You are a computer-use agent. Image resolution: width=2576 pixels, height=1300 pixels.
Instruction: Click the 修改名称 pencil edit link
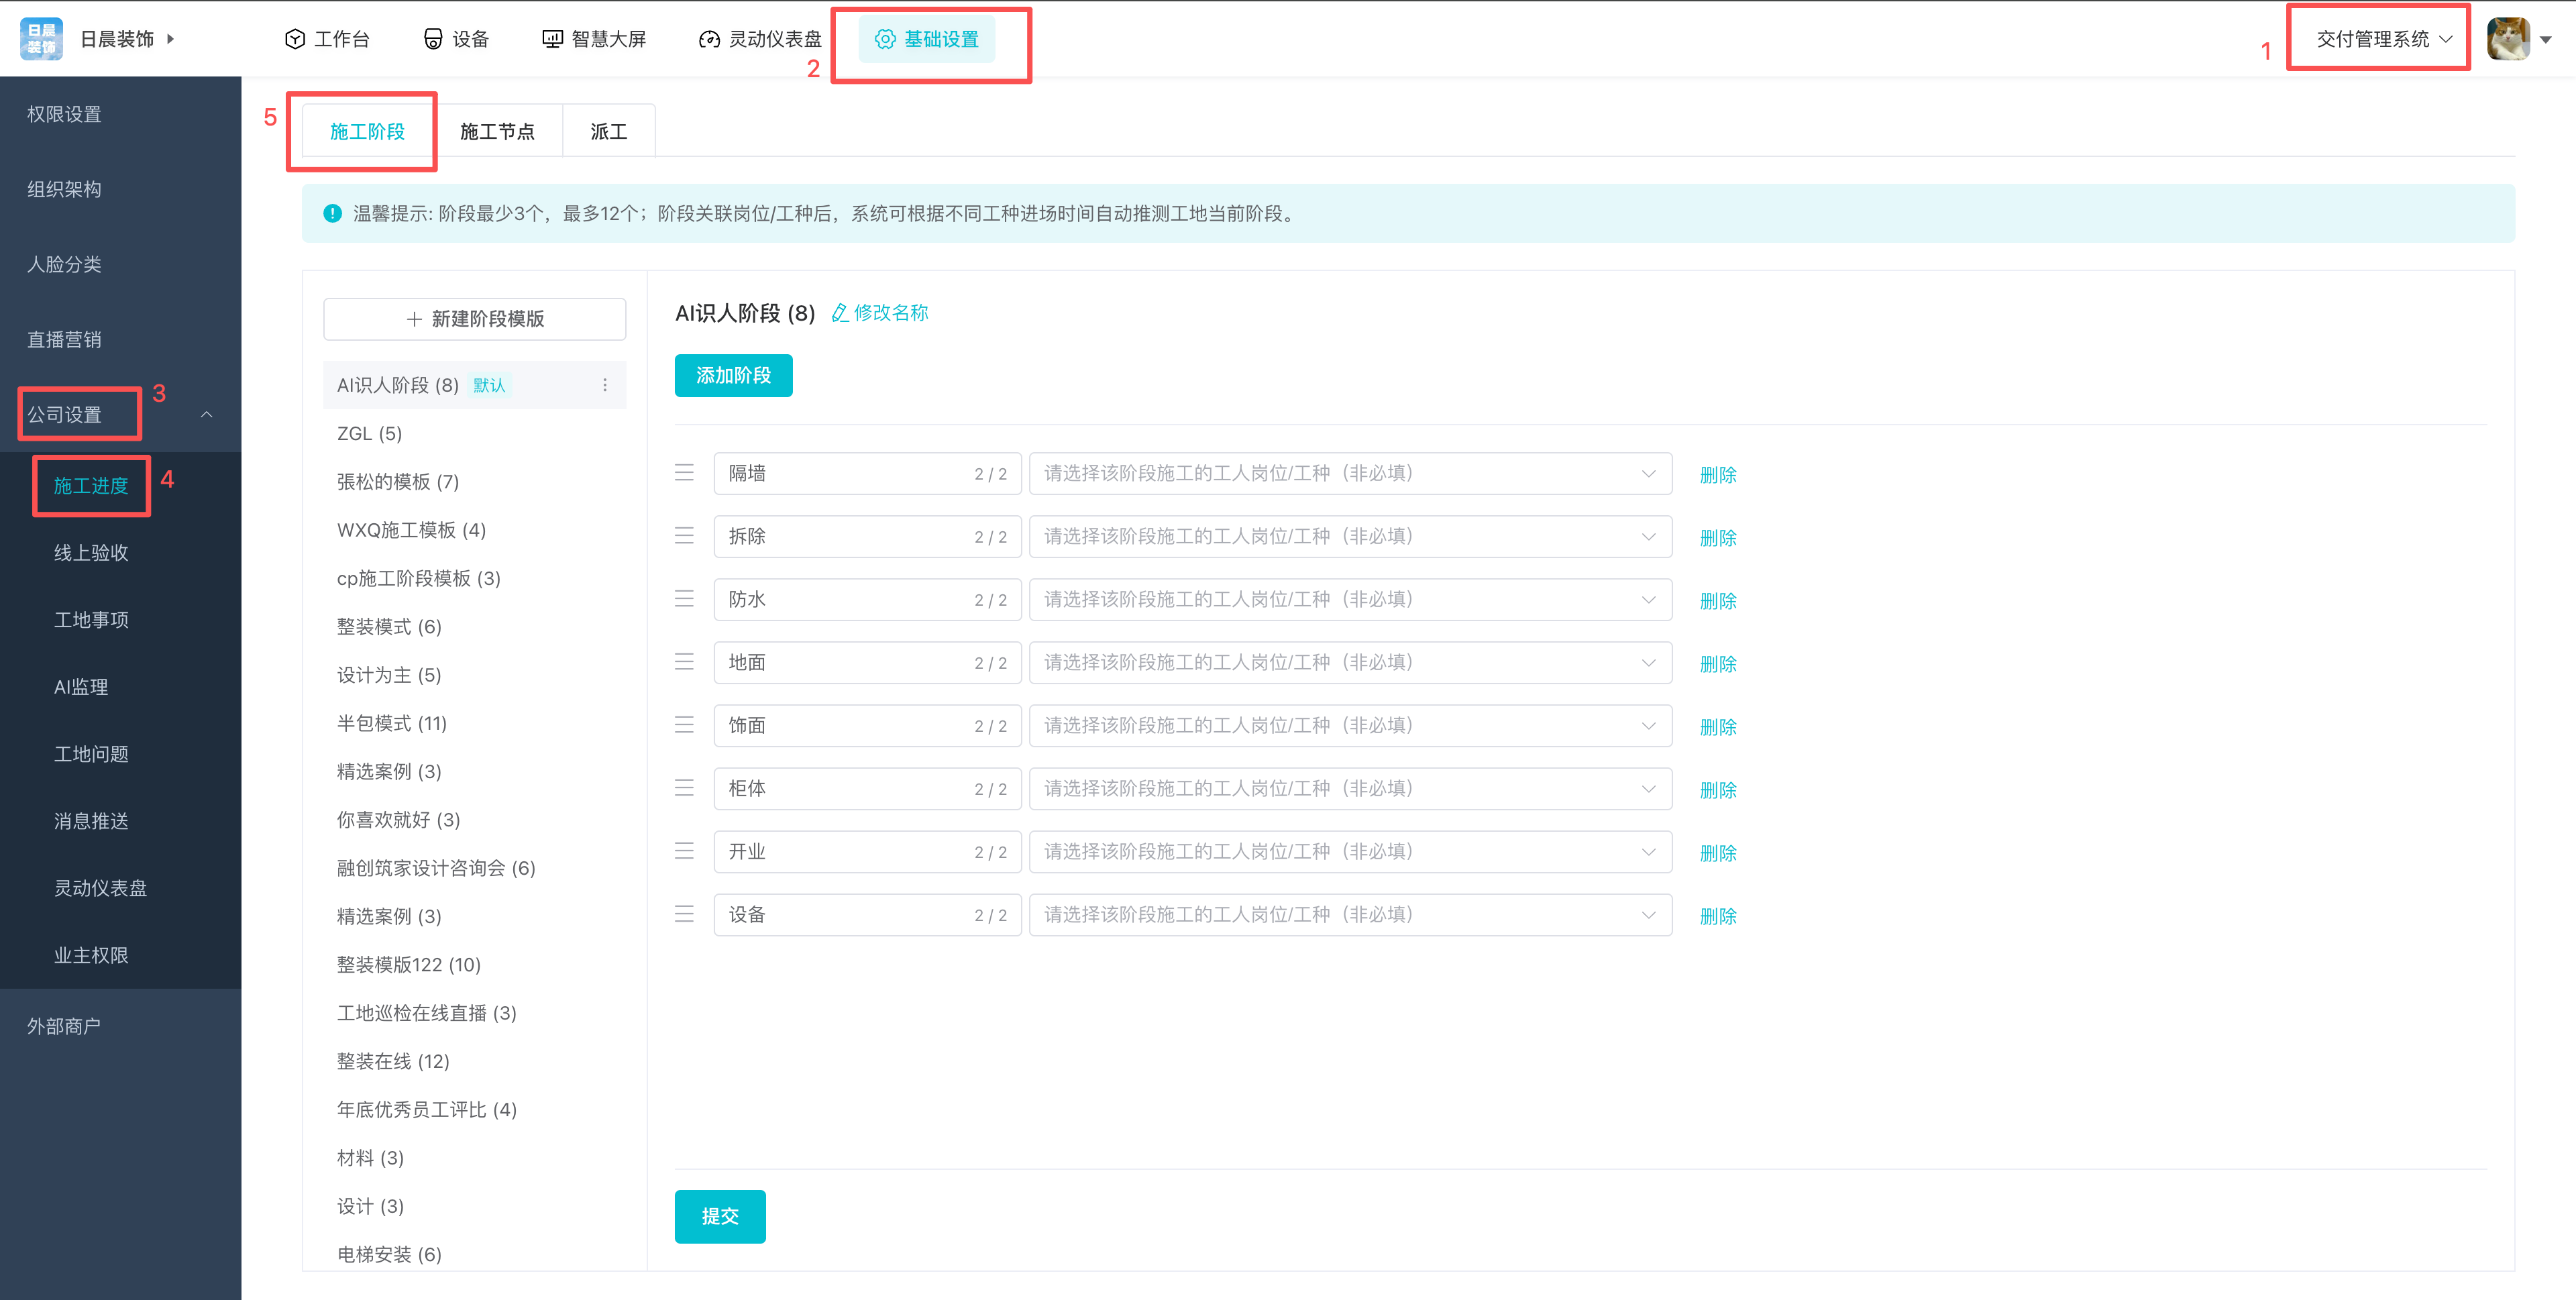click(x=880, y=313)
